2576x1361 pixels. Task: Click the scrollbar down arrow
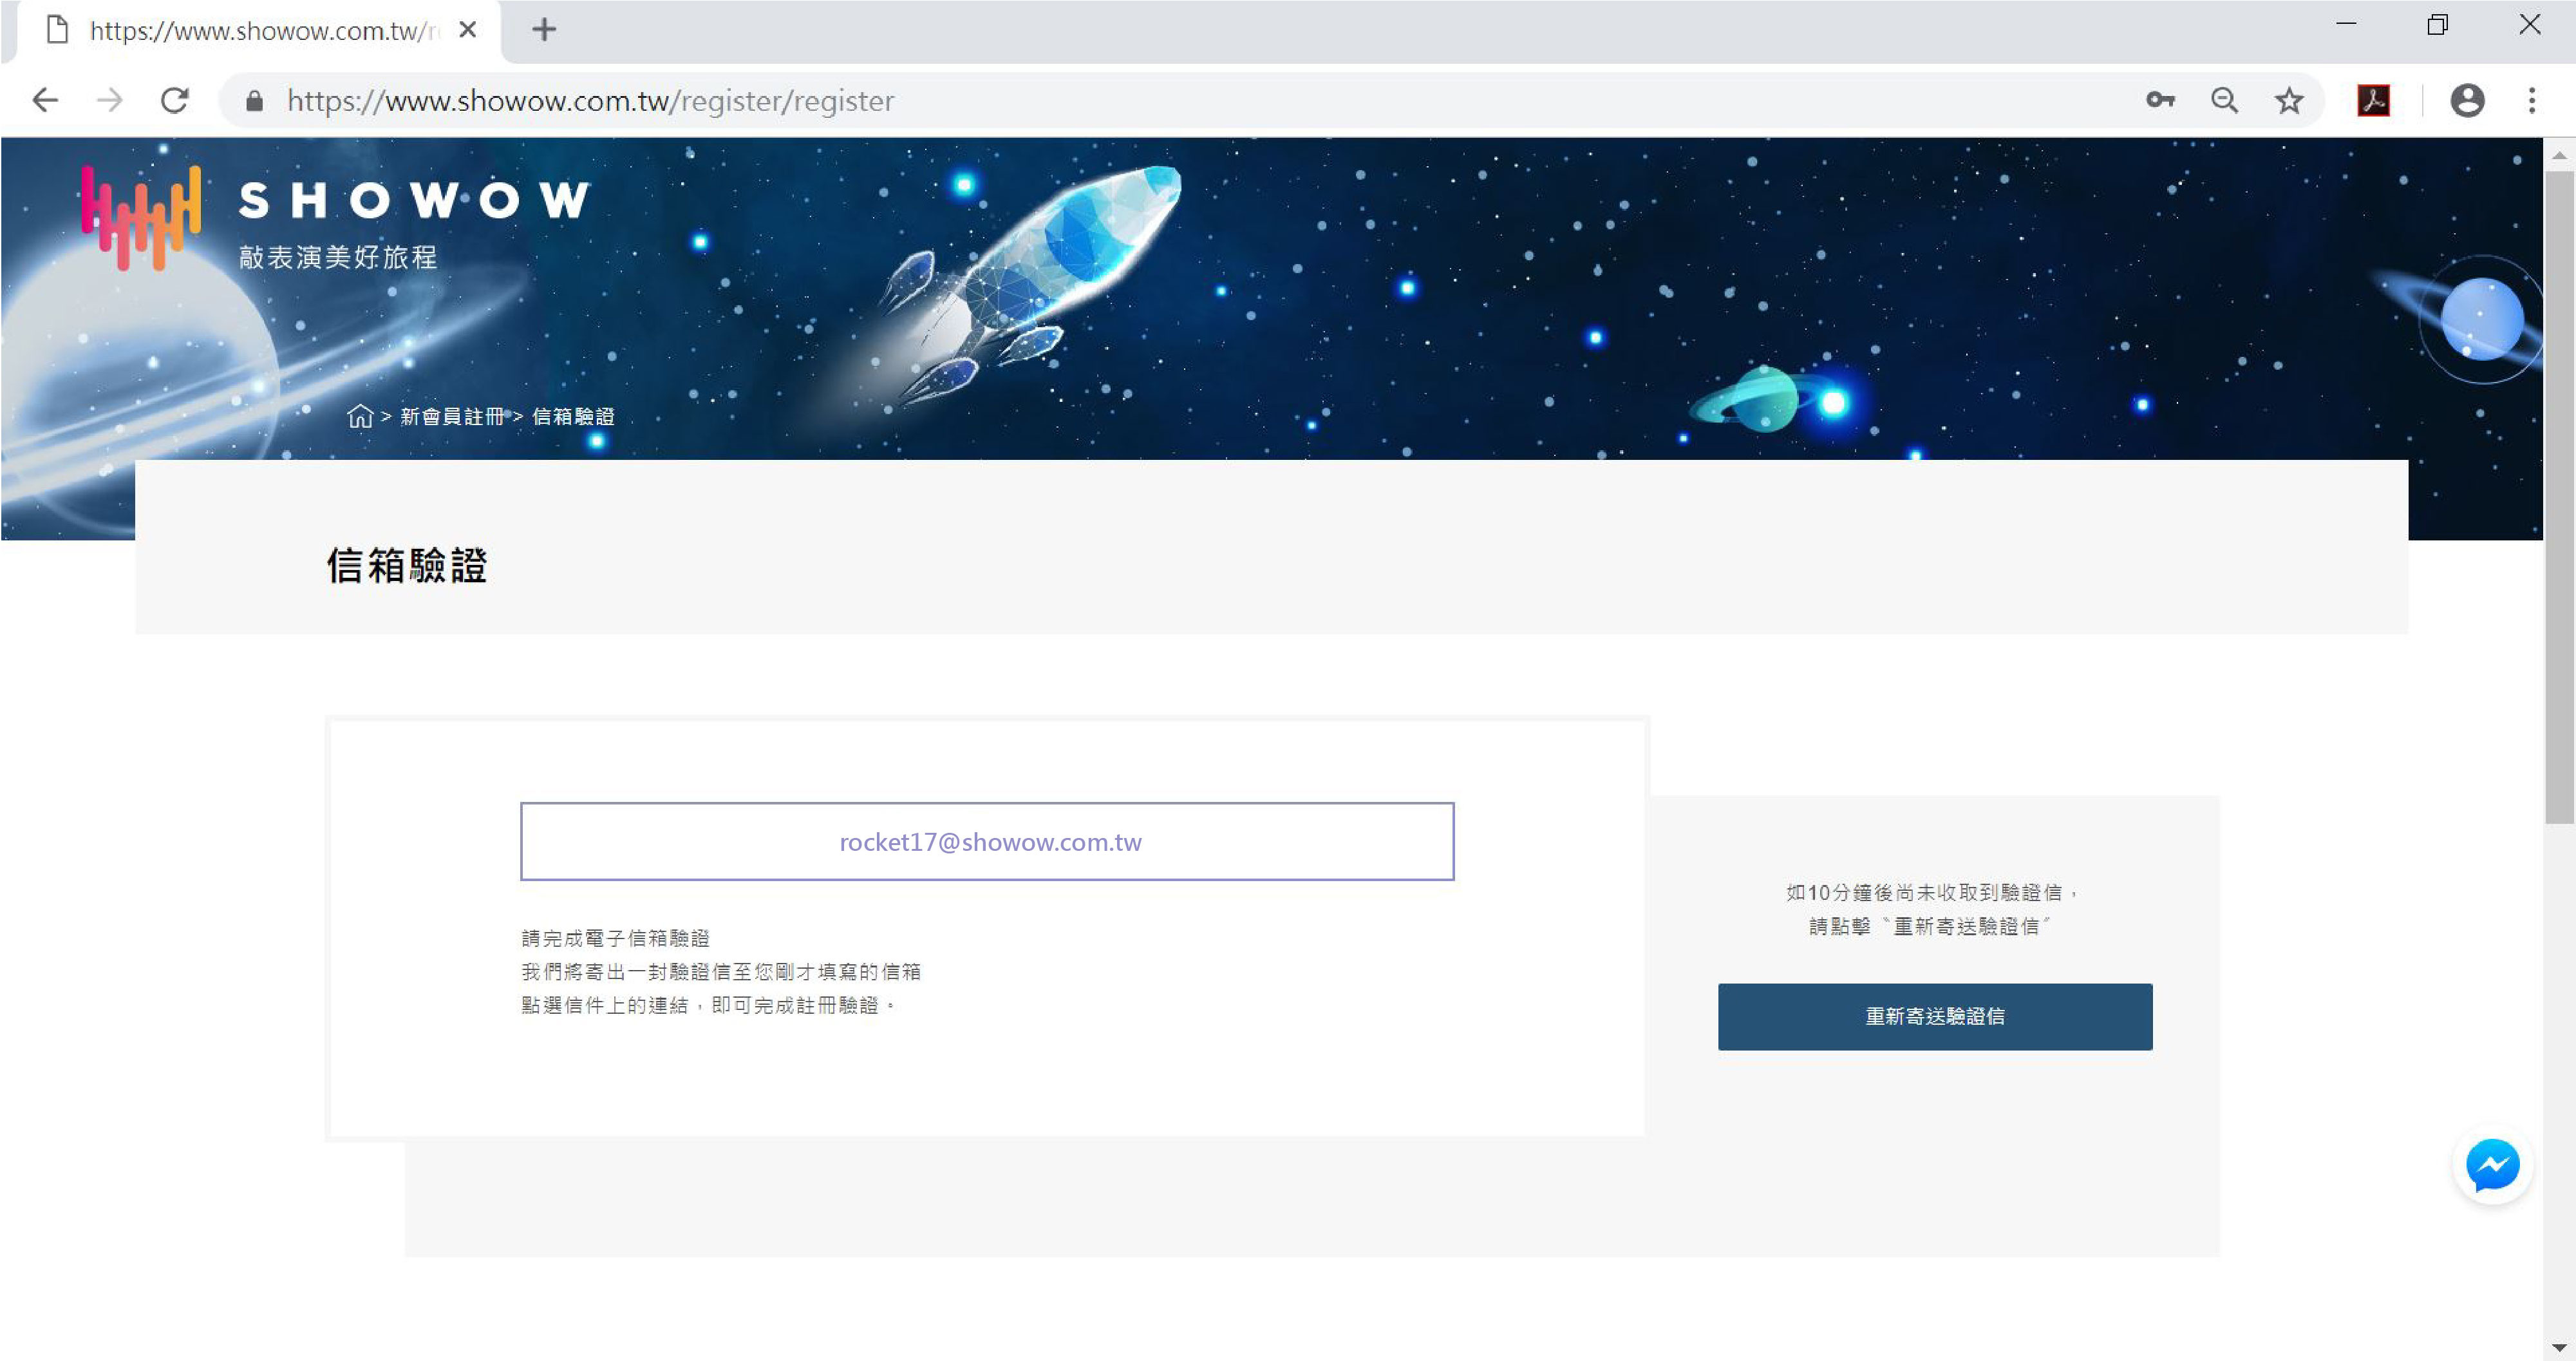click(x=2559, y=1347)
